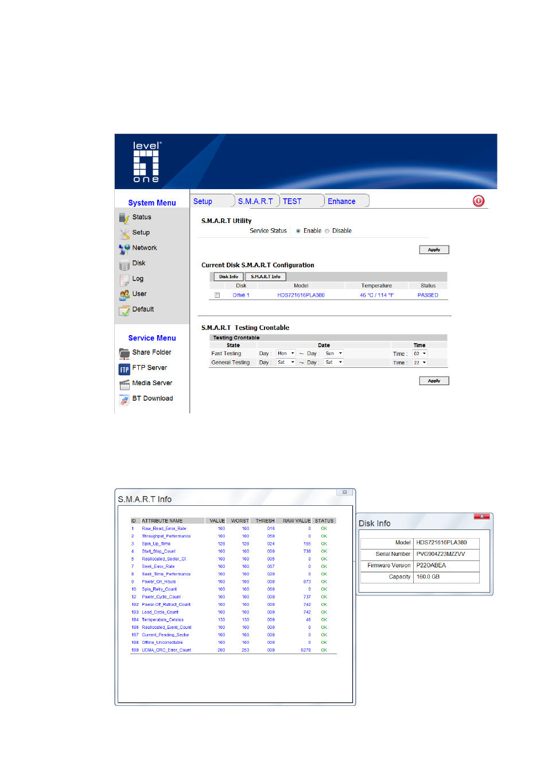Close the S.M.A.R.T Info window
The image size is (548, 776).
tap(344, 492)
